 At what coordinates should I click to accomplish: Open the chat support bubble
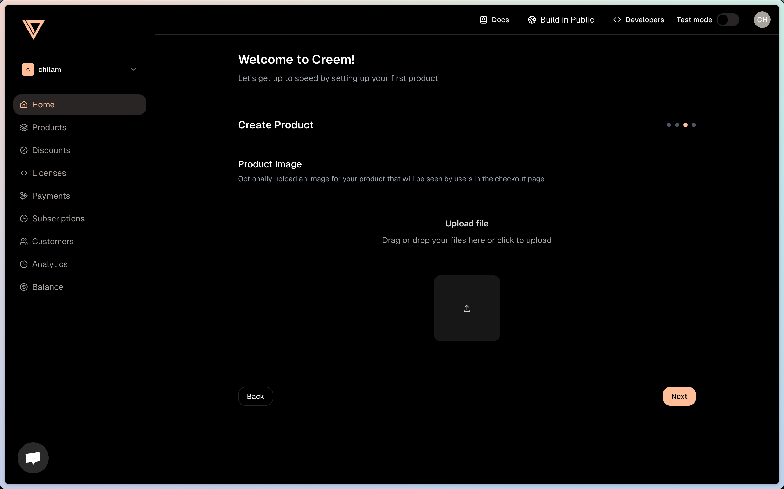[x=33, y=458]
